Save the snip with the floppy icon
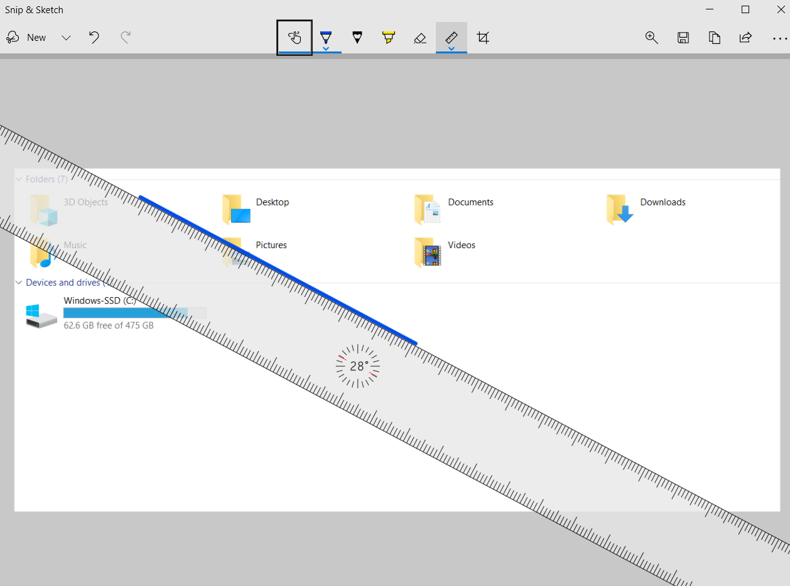 coord(683,38)
